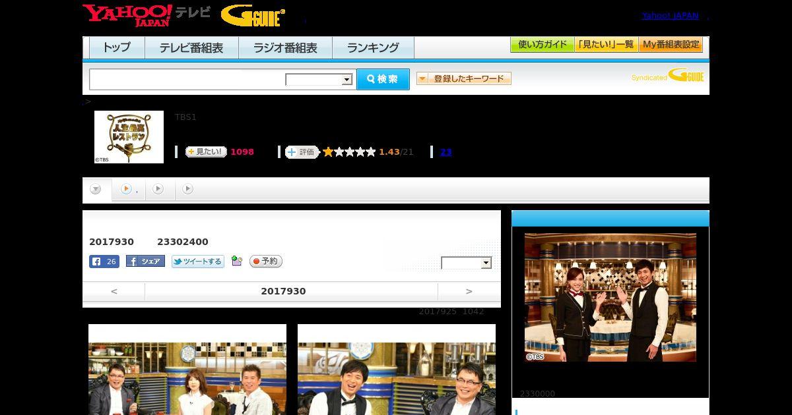Screen dimensions: 792x415
Task: Open the blue 23 link
Action: coord(445,152)
